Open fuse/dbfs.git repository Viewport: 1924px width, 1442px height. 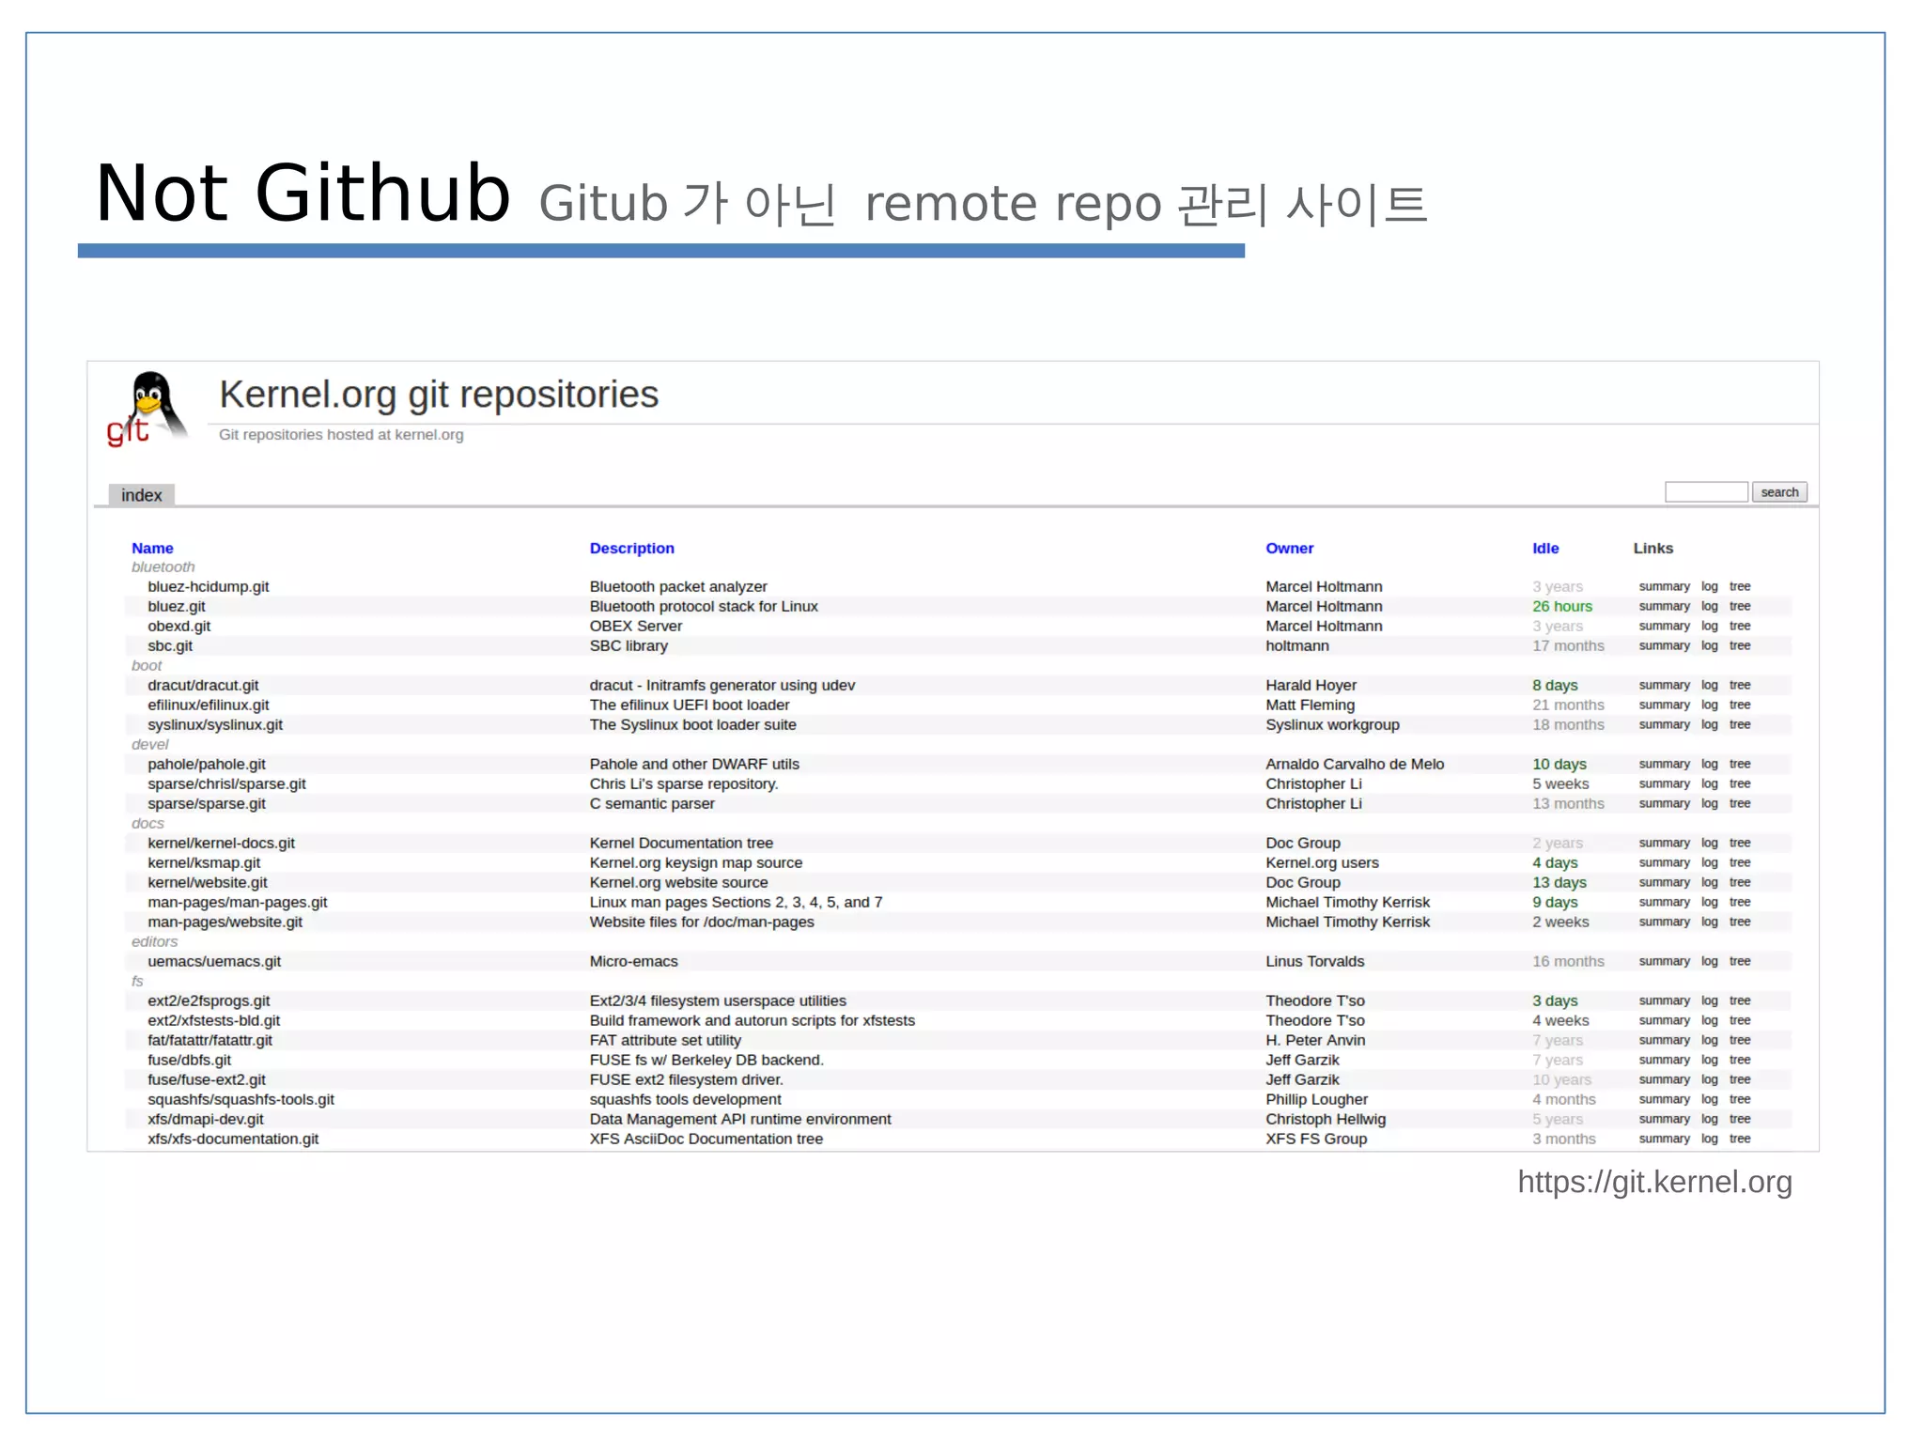tap(189, 1061)
